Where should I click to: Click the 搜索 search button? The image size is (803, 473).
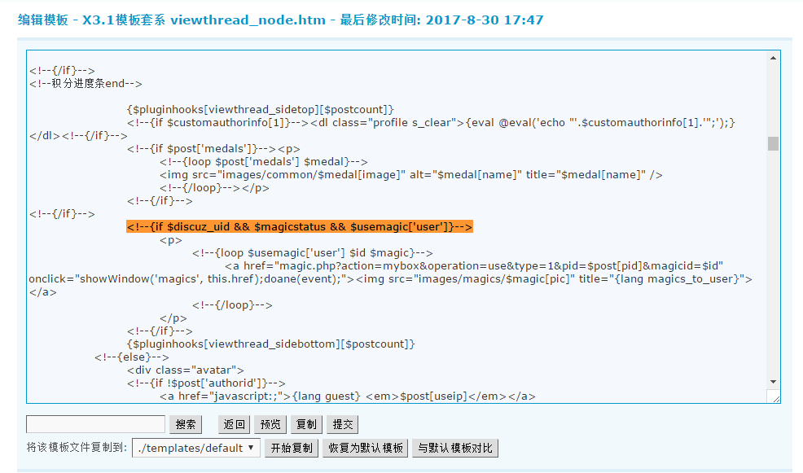pos(186,424)
